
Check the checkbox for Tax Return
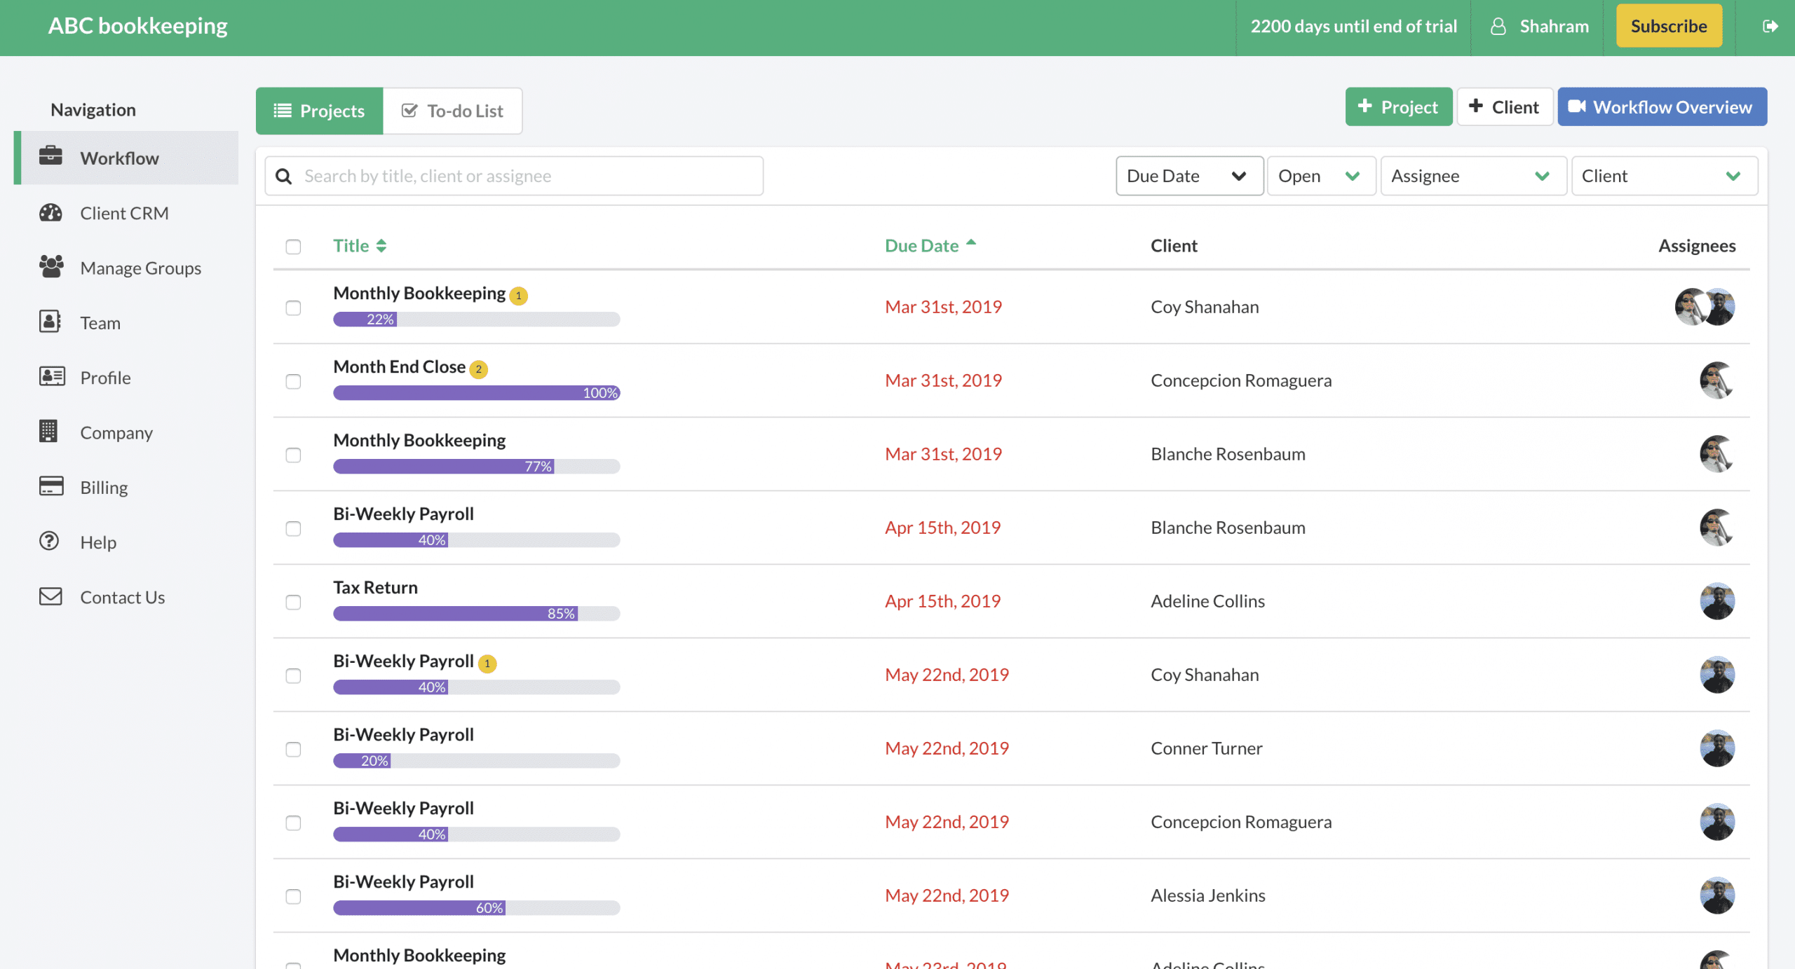pyautogui.click(x=293, y=603)
